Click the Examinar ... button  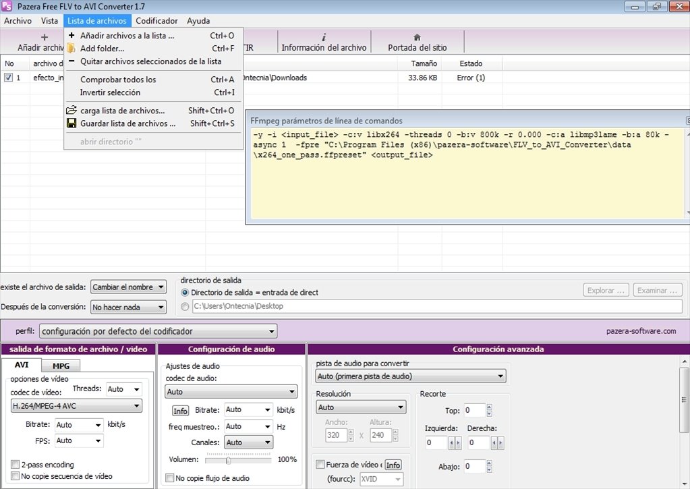pos(657,291)
